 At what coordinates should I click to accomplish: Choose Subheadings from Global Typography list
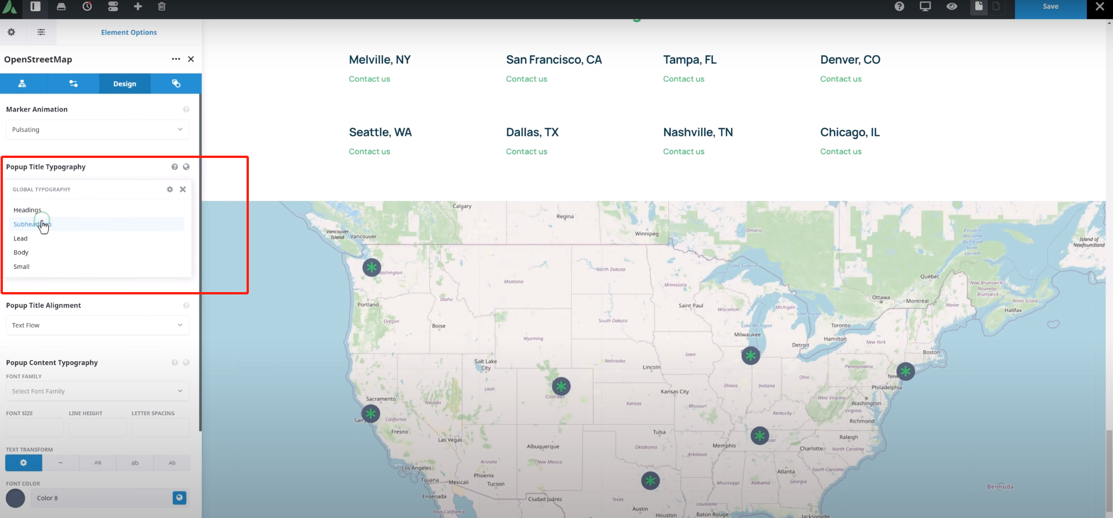click(x=33, y=224)
